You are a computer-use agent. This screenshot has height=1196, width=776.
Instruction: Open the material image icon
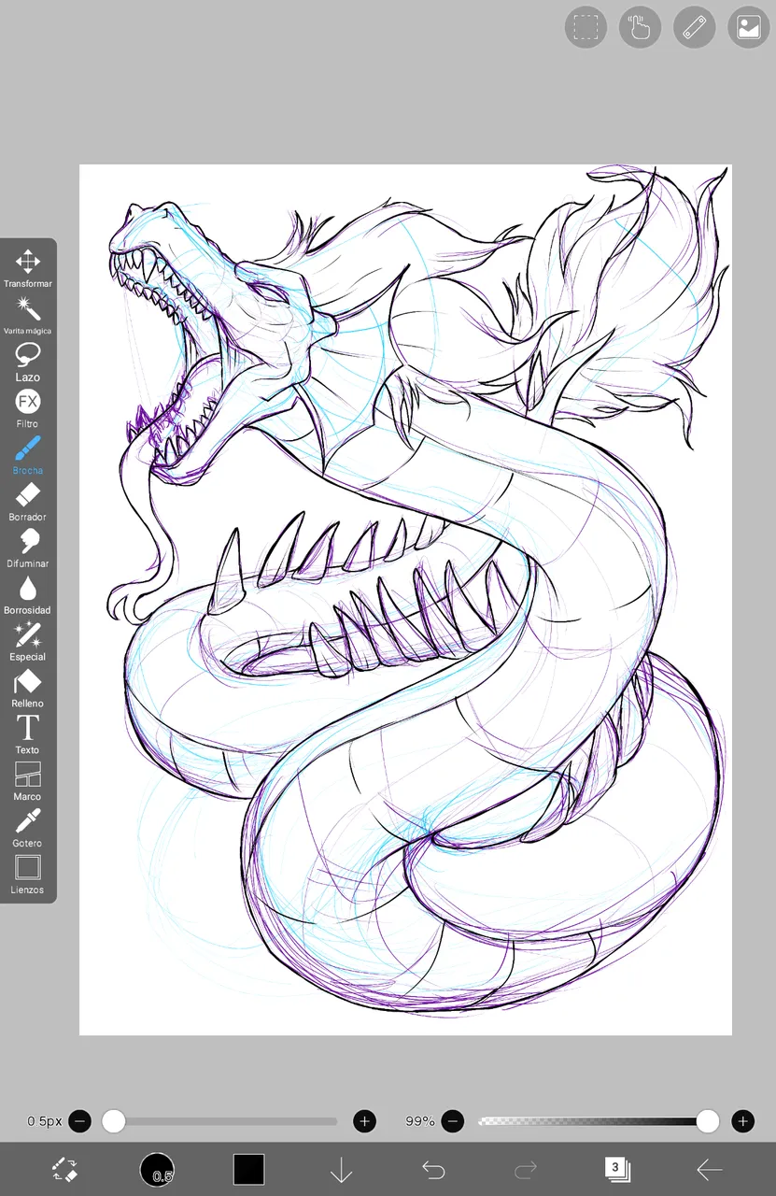(x=748, y=27)
